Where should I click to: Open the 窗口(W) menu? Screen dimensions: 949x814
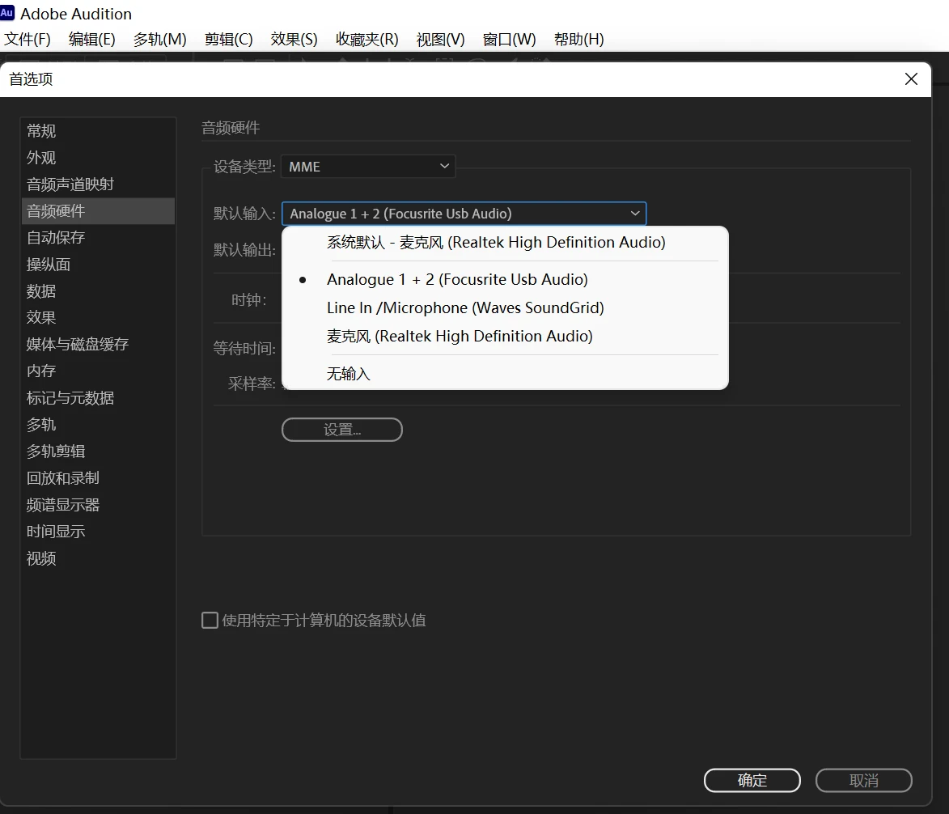(x=510, y=40)
